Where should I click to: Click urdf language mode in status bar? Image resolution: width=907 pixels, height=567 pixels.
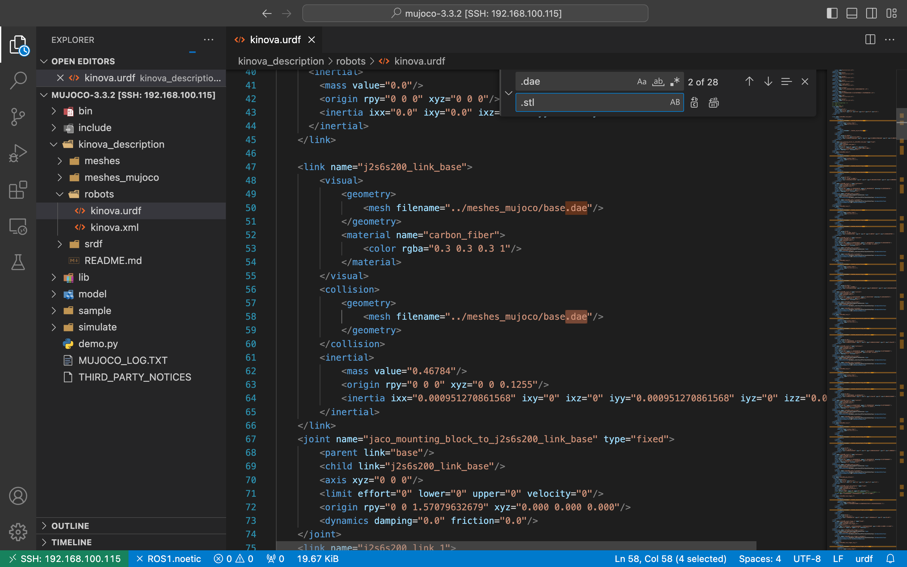point(864,559)
